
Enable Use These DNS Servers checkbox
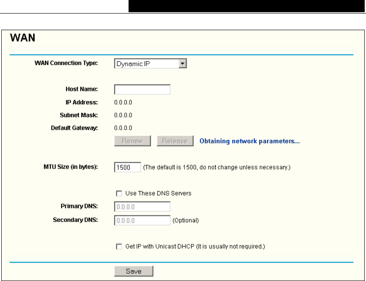click(x=119, y=194)
